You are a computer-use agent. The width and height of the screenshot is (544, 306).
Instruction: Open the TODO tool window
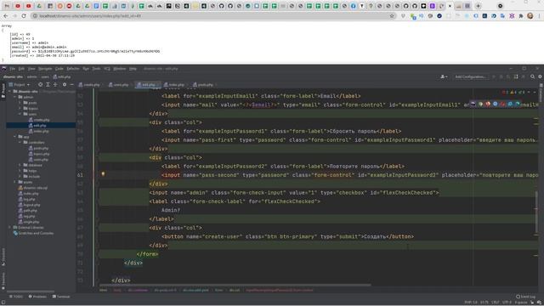click(x=16, y=297)
